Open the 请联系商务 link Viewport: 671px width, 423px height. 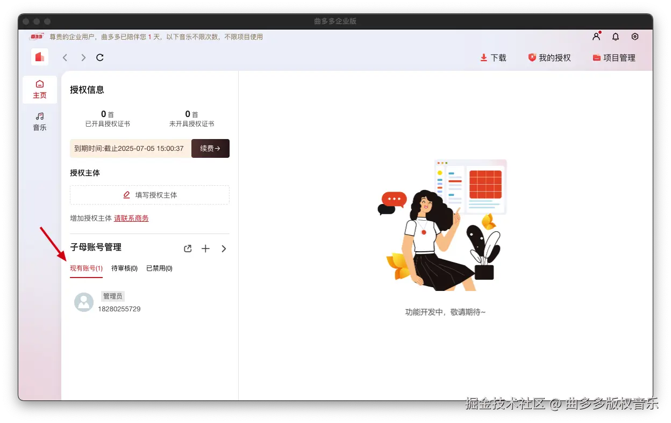pos(131,218)
